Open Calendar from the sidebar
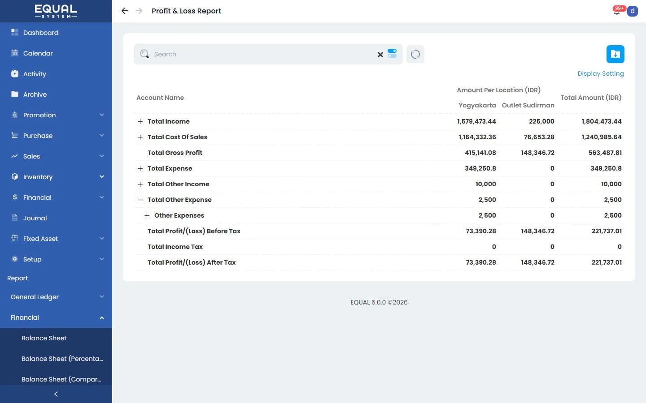Viewport: 646px width, 403px height. point(56,53)
